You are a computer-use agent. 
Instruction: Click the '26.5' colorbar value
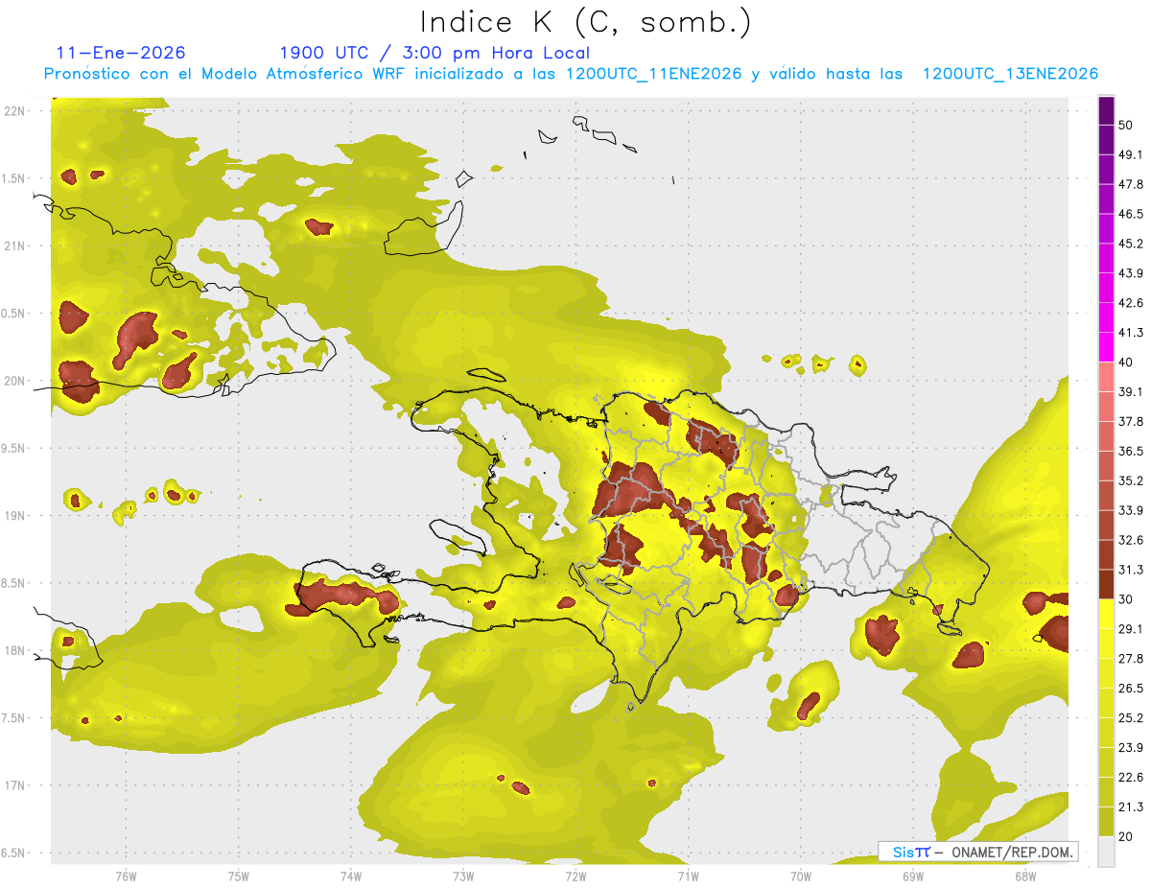(1131, 689)
